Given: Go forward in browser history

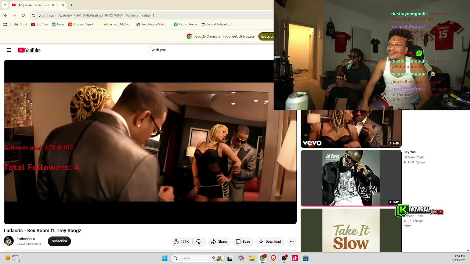Looking at the screenshot, I should point(14,15).
